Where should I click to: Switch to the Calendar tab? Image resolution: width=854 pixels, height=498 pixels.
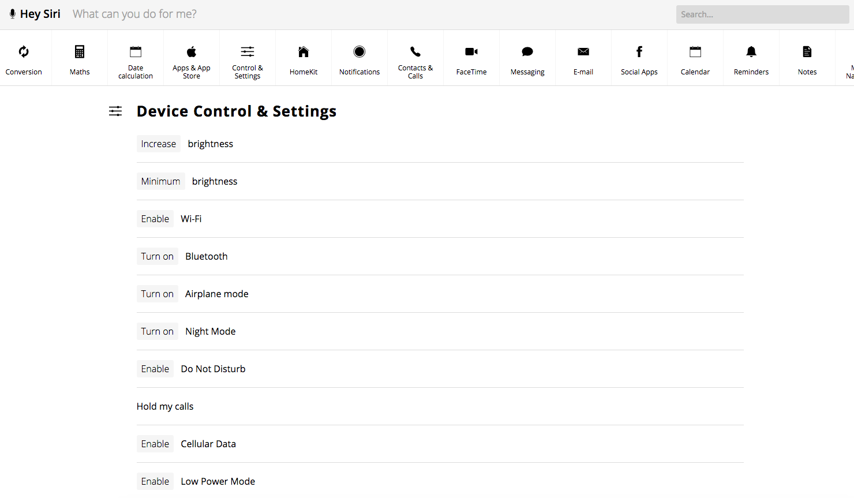pyautogui.click(x=695, y=59)
